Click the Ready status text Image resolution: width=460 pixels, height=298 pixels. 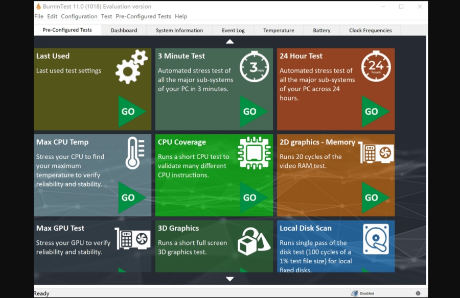coord(42,293)
